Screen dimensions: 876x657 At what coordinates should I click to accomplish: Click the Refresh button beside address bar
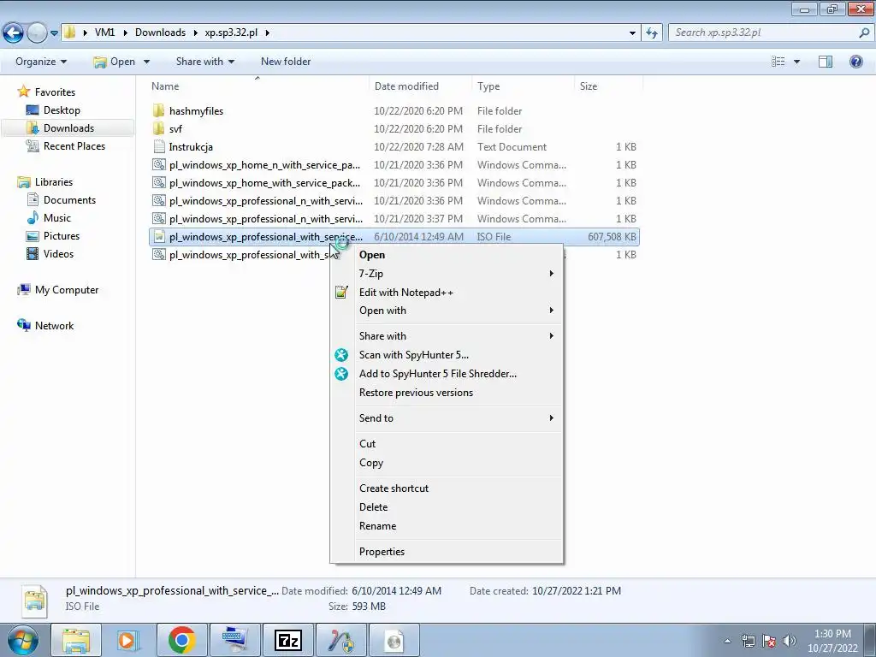(x=651, y=33)
